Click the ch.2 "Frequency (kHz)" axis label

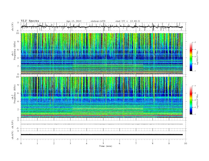point(15,94)
